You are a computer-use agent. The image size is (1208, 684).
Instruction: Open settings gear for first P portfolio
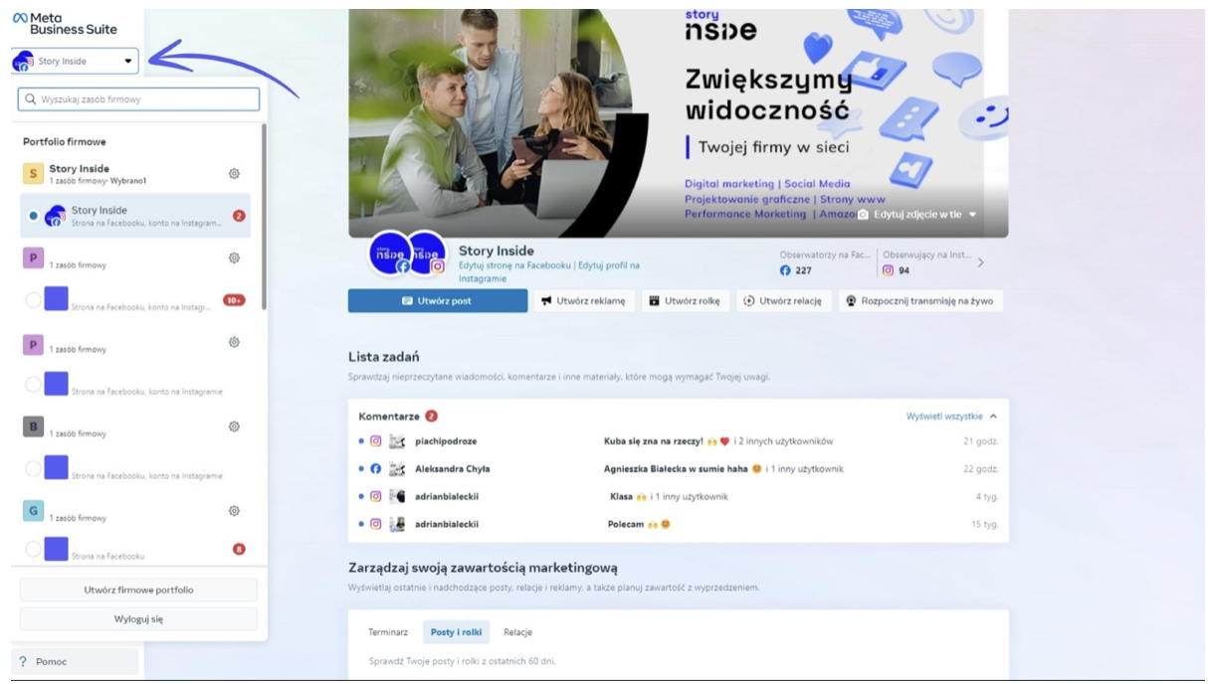(x=234, y=257)
